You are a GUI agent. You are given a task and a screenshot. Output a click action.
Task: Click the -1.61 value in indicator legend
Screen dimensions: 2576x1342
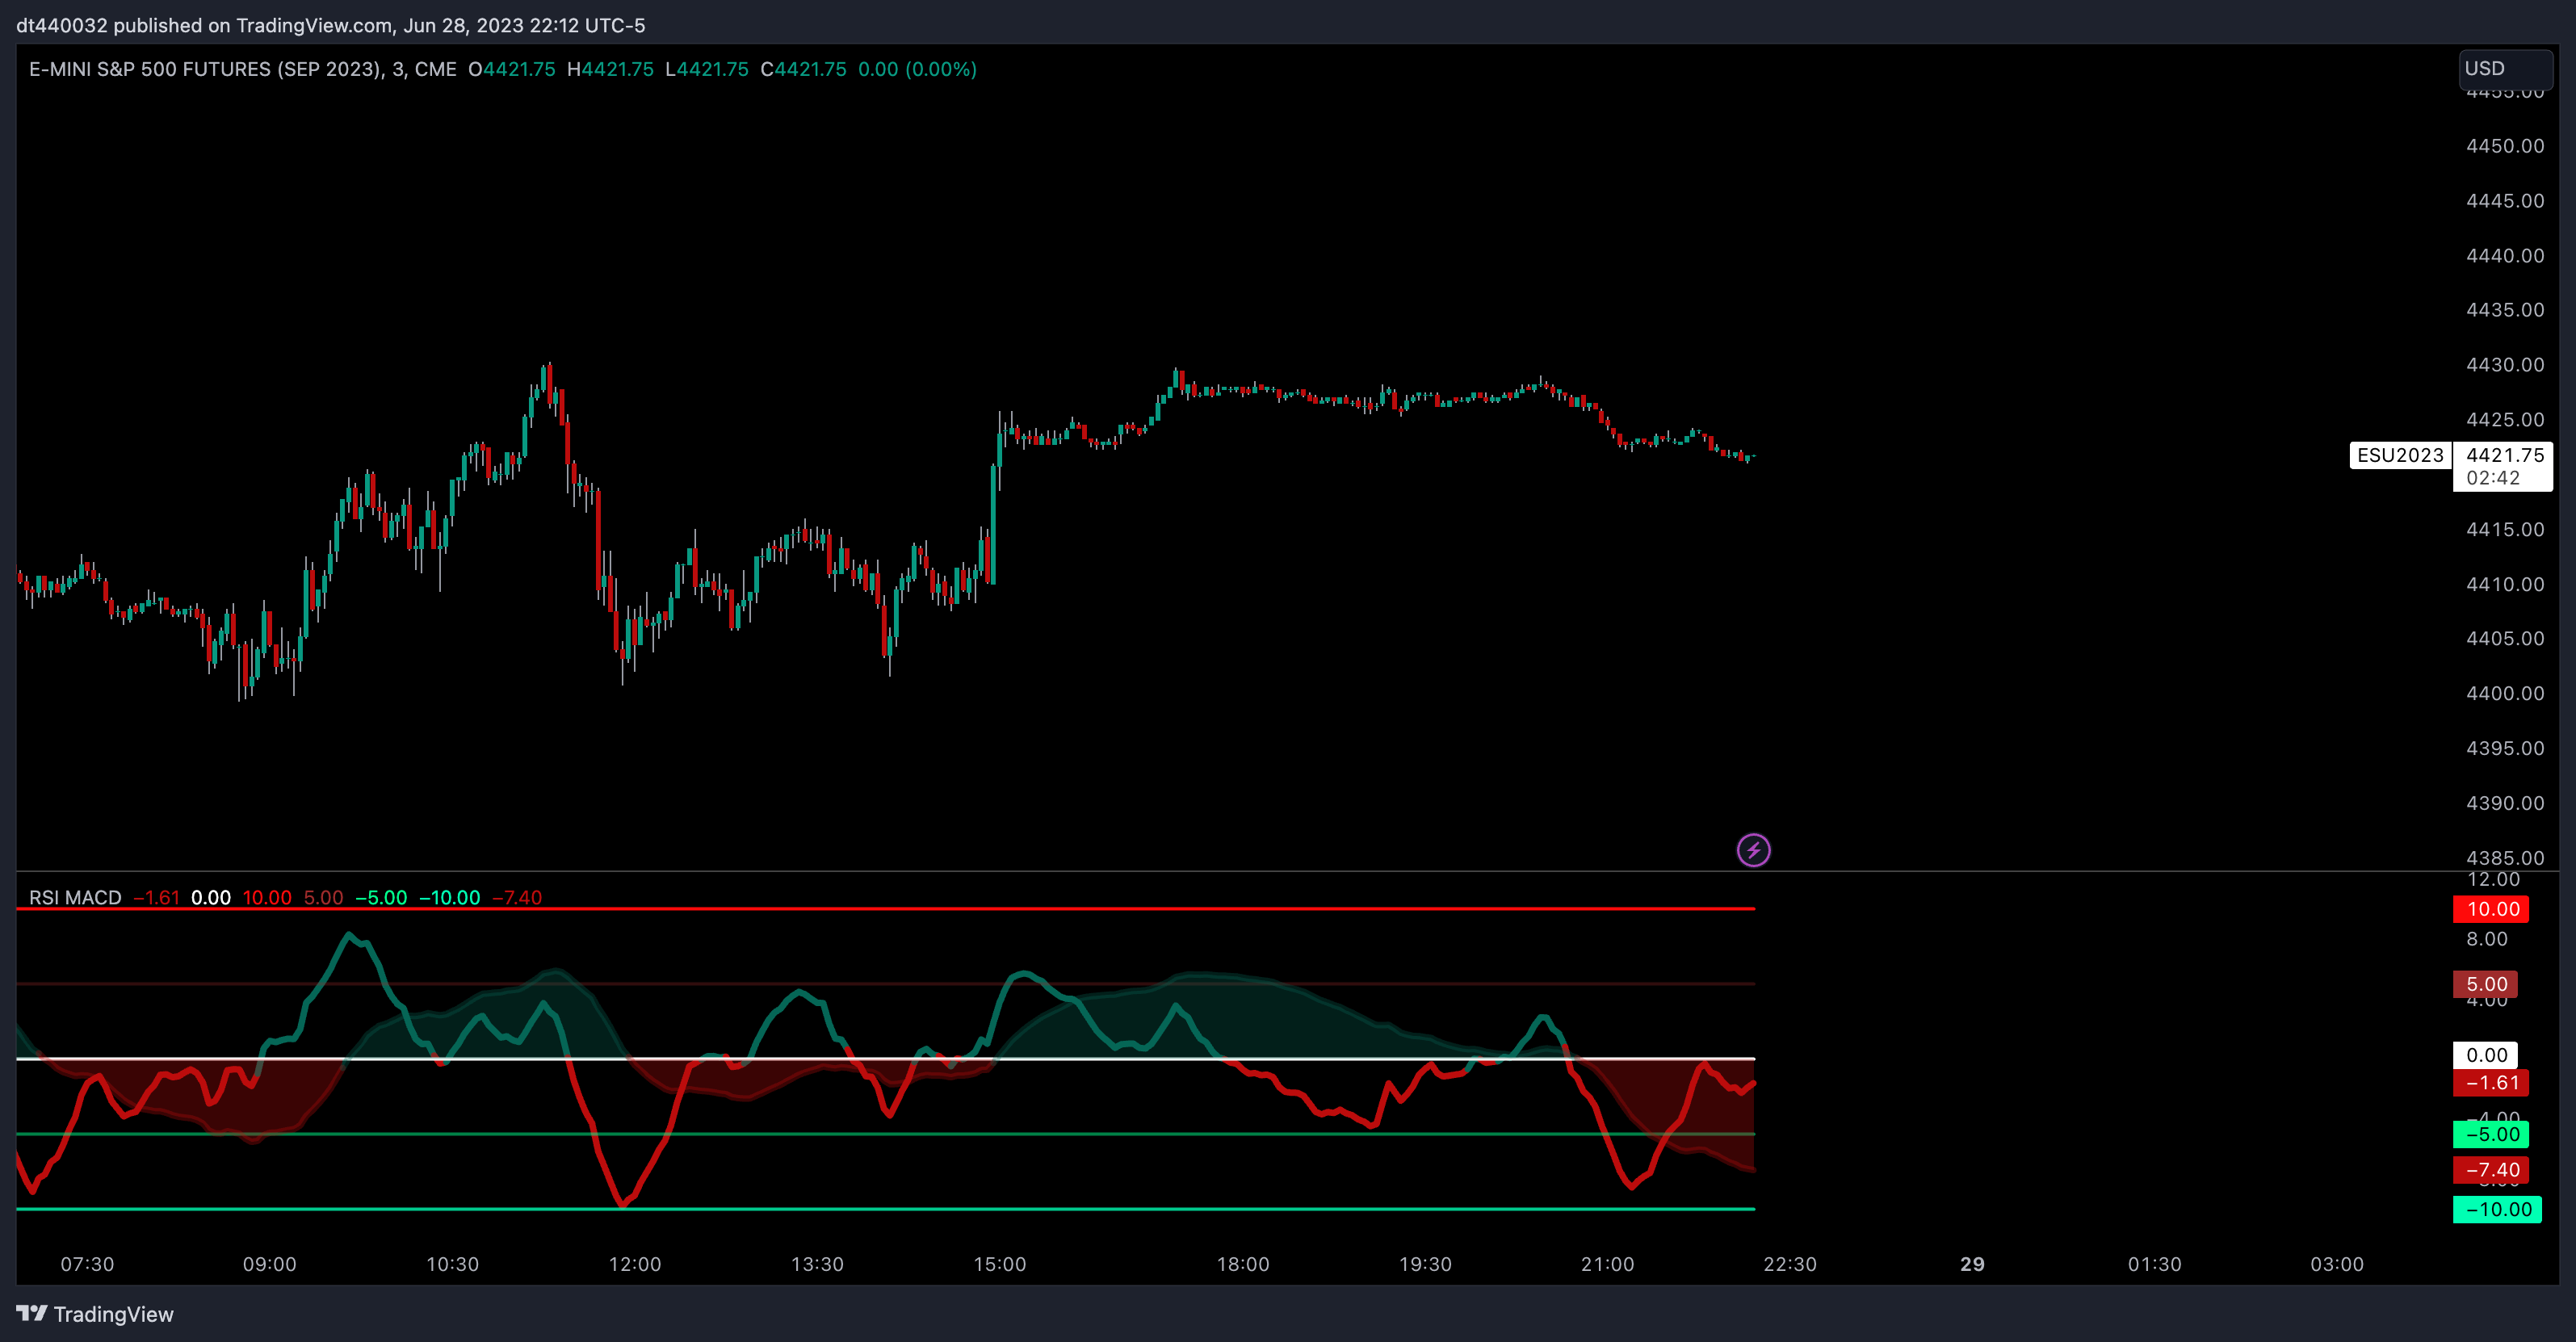(x=156, y=897)
